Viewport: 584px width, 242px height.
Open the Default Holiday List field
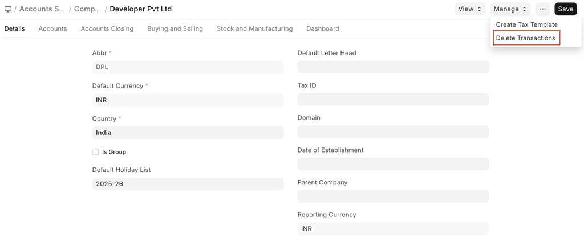point(188,184)
